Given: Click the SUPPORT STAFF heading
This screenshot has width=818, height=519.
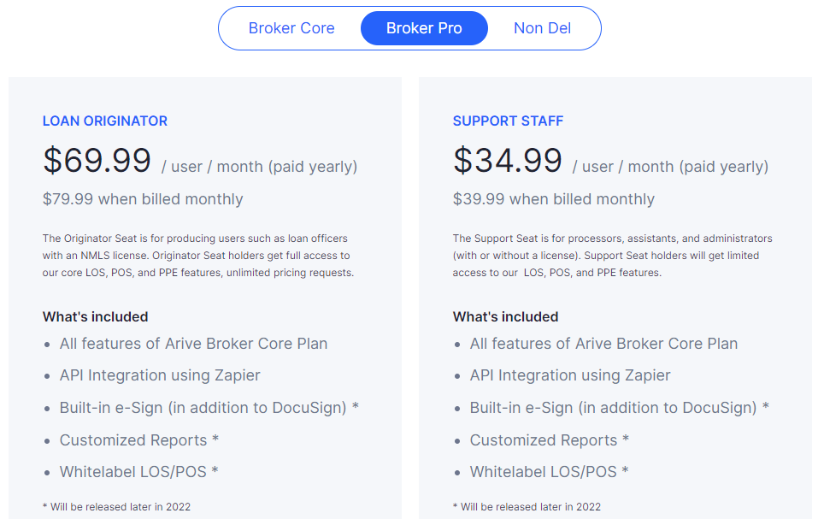Looking at the screenshot, I should point(508,121).
